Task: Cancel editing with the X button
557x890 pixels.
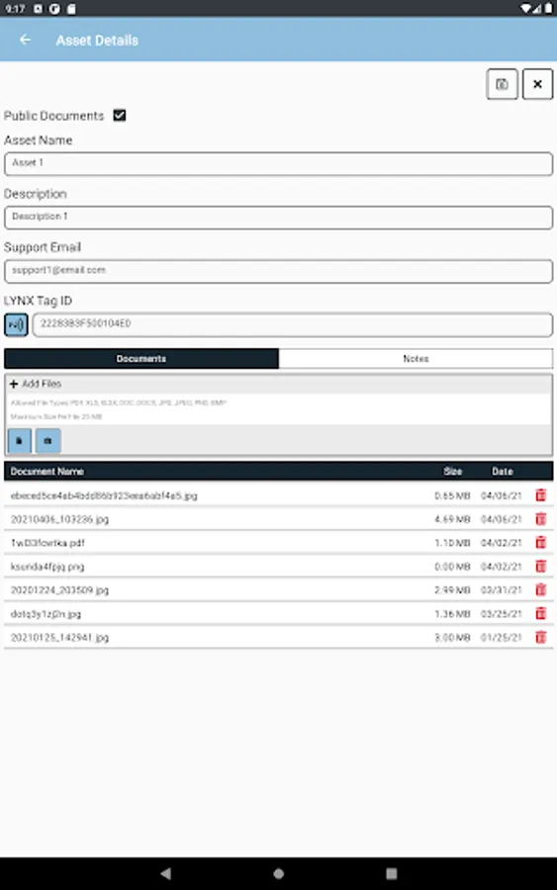Action: (537, 84)
